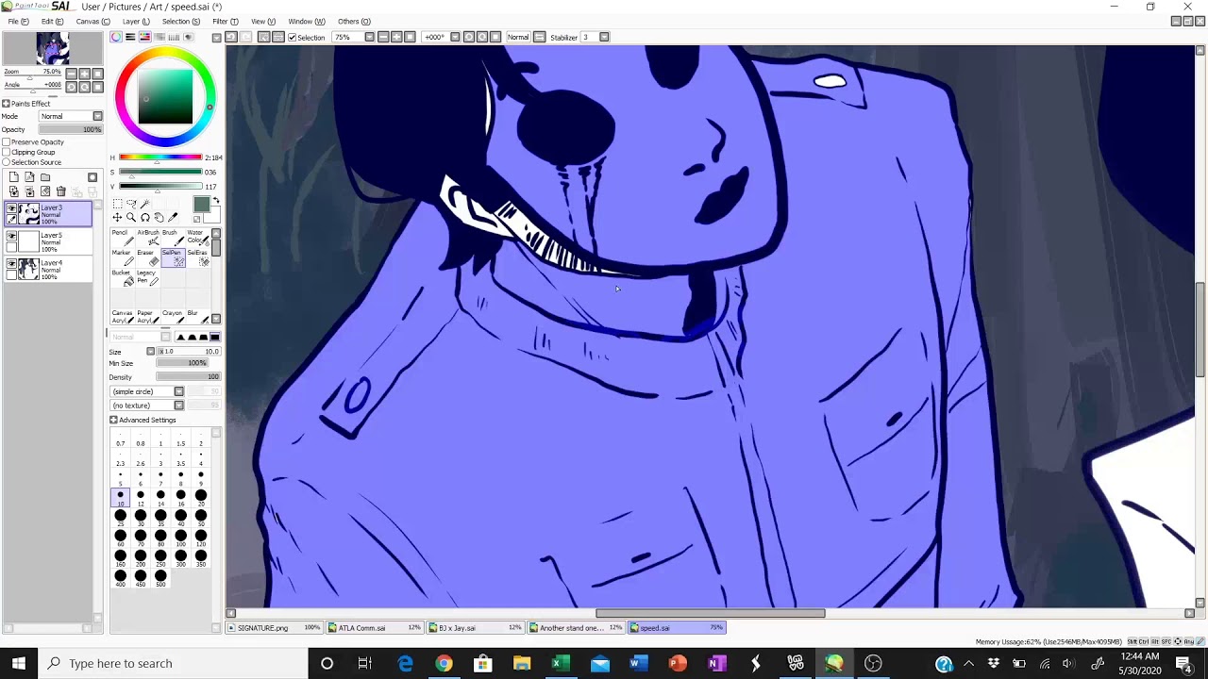Choose the magic wand tool
1208x679 pixels.
pos(144,204)
